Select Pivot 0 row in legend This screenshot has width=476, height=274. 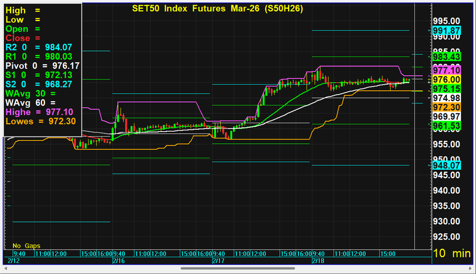(x=39, y=65)
